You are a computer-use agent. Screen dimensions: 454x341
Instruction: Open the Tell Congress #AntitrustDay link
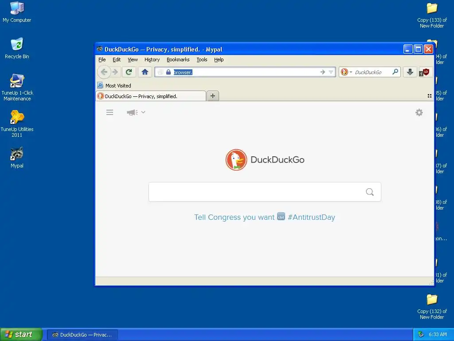[264, 217]
